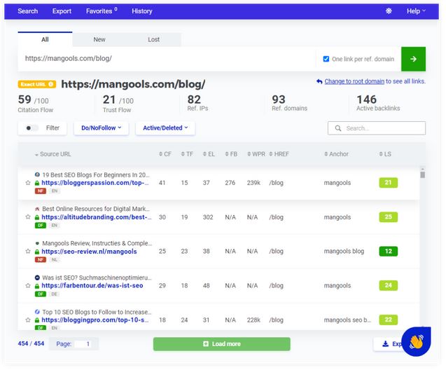Click the lock icon beside altitudebranding URL
Screen dimensions: 446x370
[x=37, y=217]
